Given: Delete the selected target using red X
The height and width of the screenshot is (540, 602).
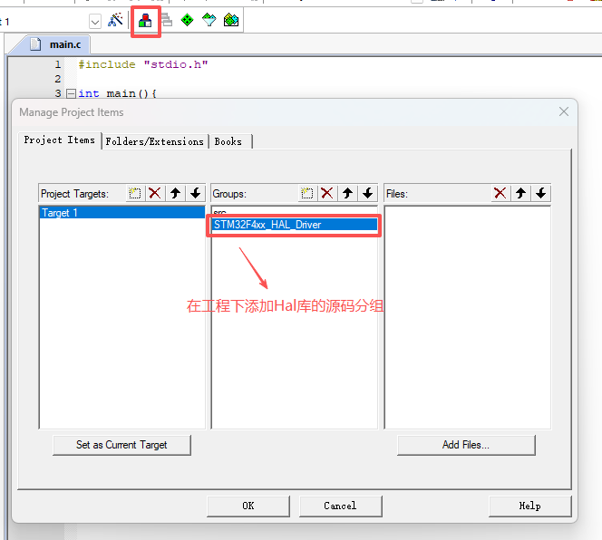Looking at the screenshot, I should point(155,193).
